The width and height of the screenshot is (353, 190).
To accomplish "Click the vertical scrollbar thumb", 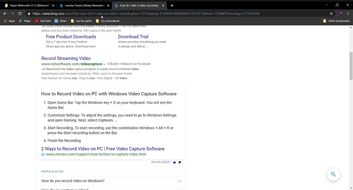I will coord(351,66).
